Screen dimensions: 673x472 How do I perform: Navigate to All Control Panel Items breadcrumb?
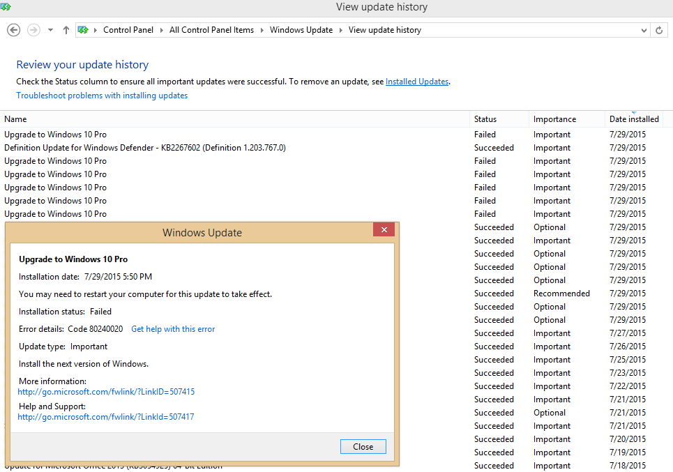pos(211,30)
